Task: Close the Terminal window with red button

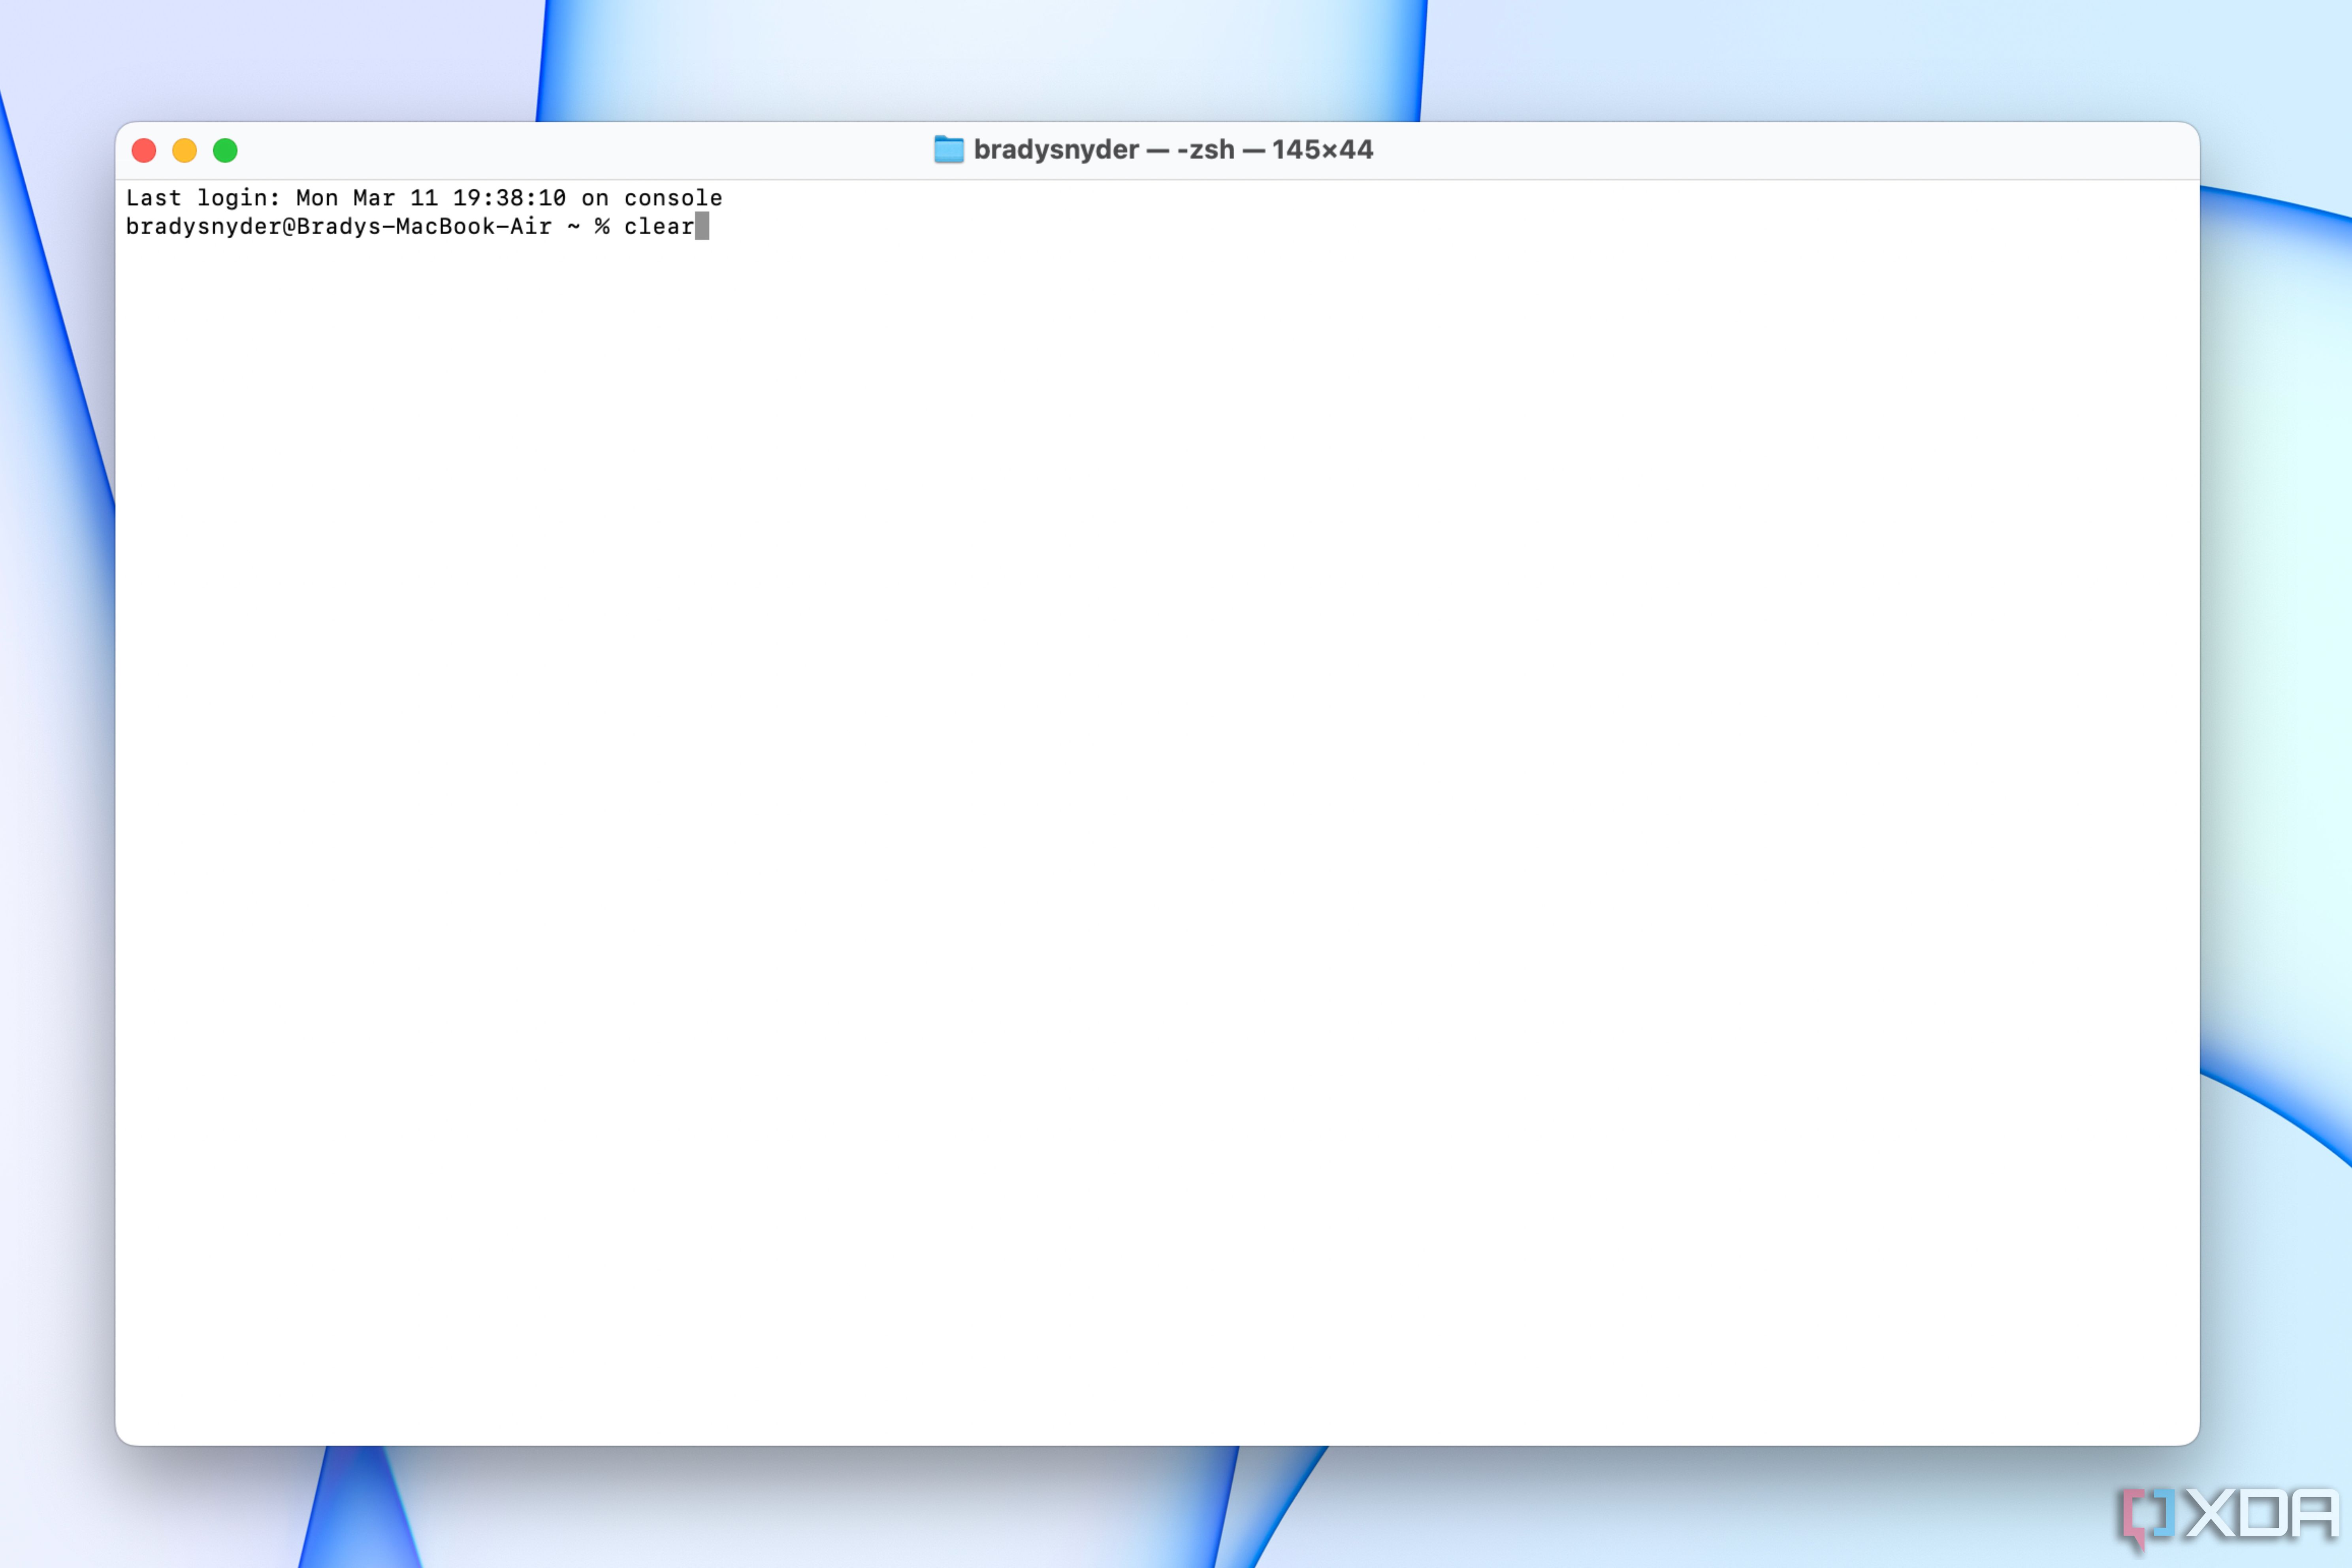Action: tap(144, 150)
